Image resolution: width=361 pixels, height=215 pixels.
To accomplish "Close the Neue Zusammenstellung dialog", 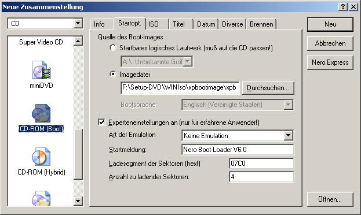I will (x=353, y=7).
